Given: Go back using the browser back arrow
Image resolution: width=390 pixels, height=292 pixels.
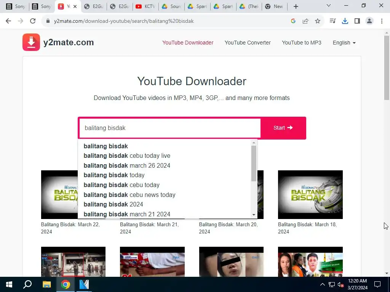Looking at the screenshot, I should (8, 21).
